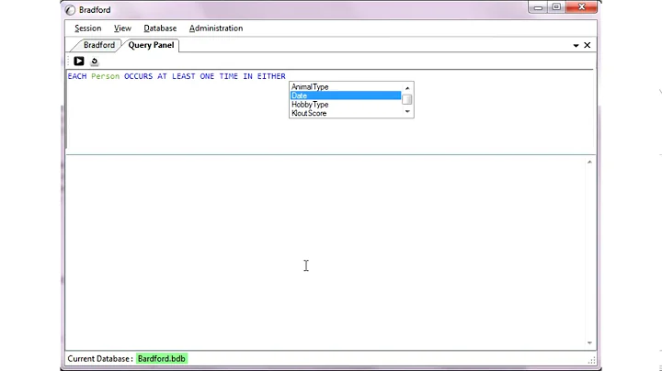Switch to the Bradford tab
662x371 pixels.
click(x=98, y=45)
